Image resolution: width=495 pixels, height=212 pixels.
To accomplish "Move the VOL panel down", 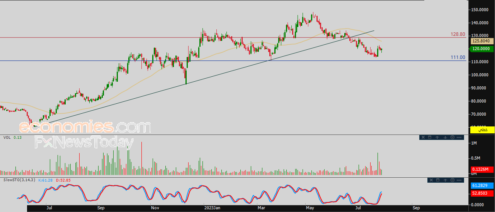I will [445, 137].
